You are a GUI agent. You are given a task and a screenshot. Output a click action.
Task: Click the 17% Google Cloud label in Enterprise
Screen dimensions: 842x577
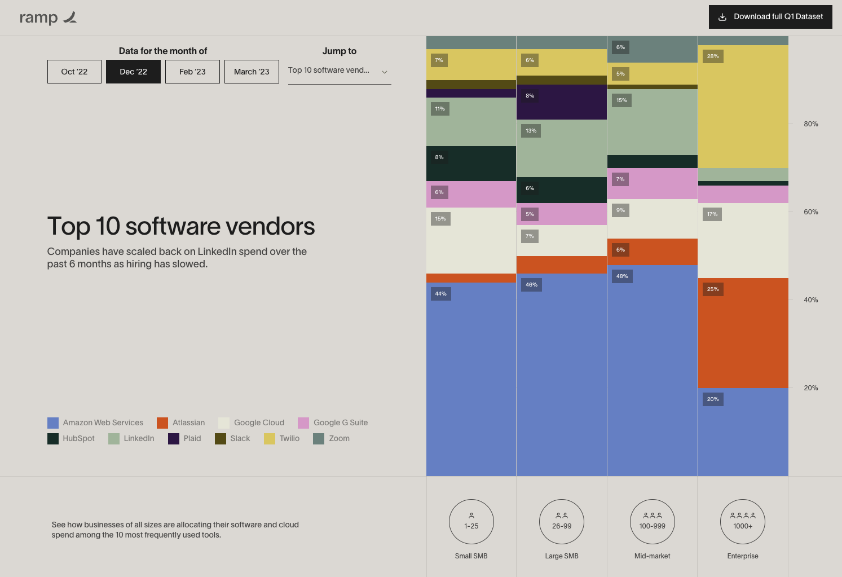coord(712,214)
